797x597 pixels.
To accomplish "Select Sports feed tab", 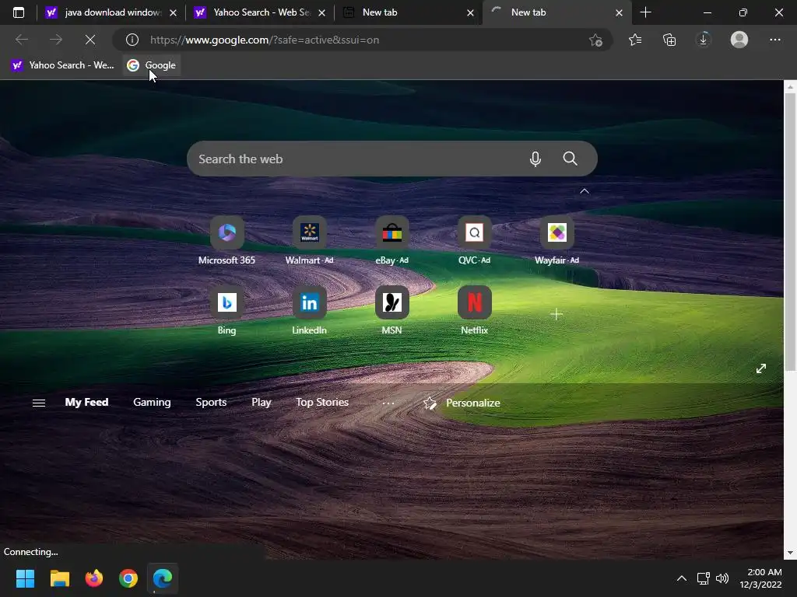I will 211,402.
